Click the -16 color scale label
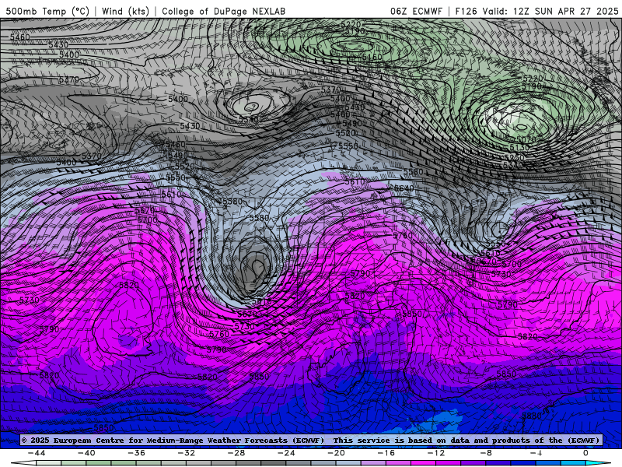 tap(386, 453)
